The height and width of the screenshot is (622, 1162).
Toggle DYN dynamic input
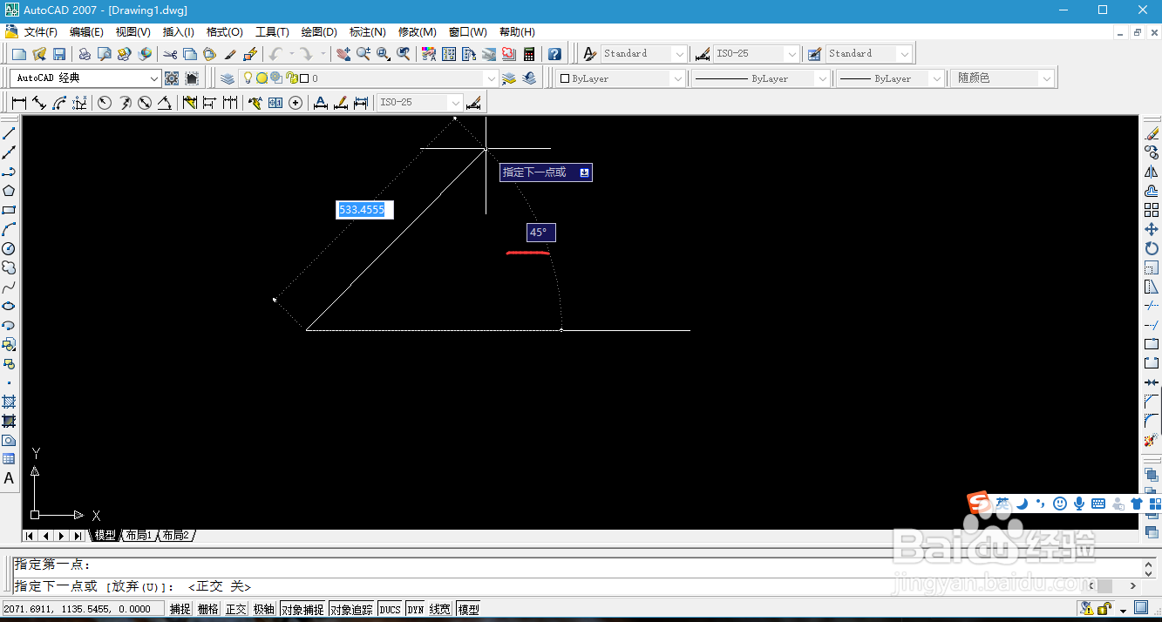pyautogui.click(x=416, y=609)
